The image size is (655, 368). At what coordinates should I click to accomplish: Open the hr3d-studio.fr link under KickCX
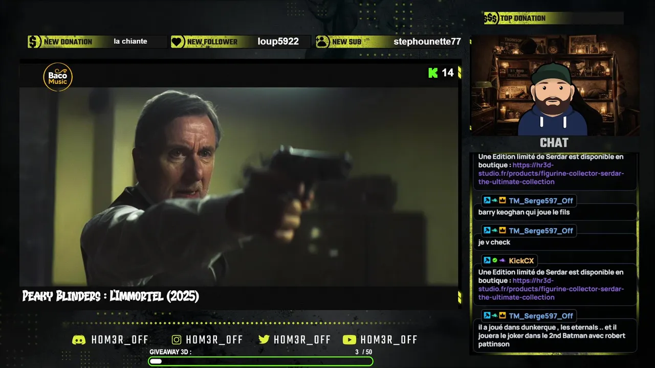(x=551, y=289)
